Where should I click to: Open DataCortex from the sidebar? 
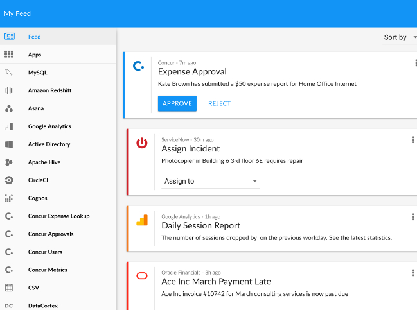coord(58,305)
